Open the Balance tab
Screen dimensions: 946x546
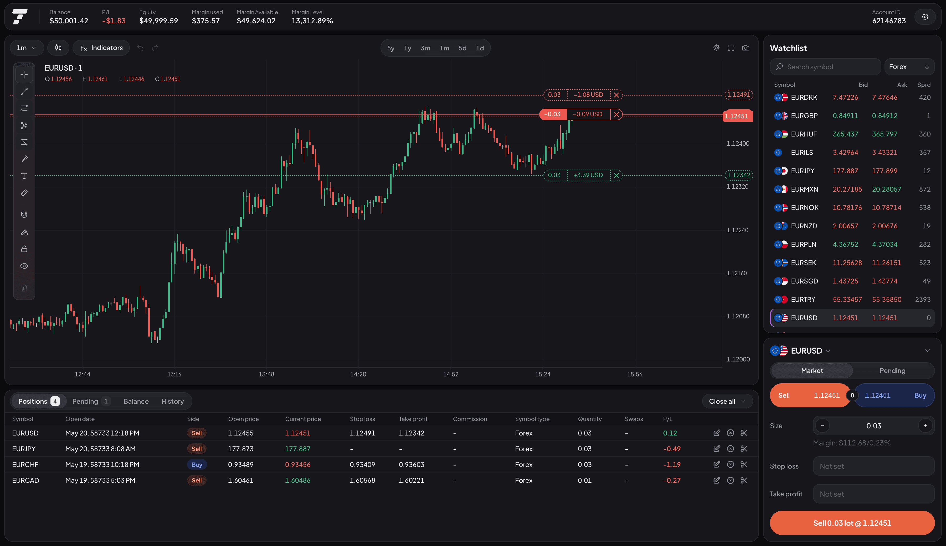pos(136,401)
